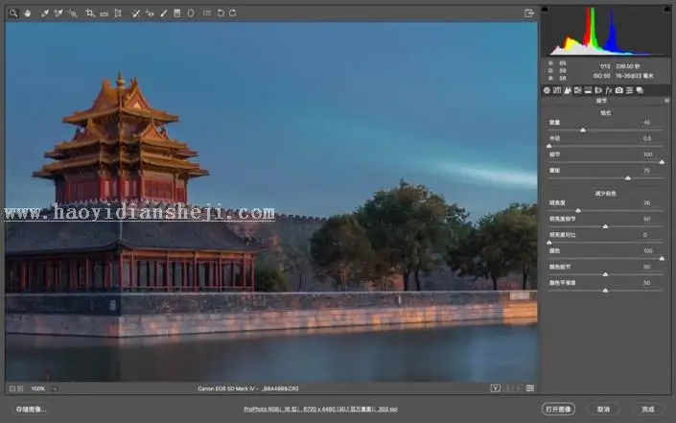Viewport: 676px width, 423px height.
Task: Switch to the Split Toning panel tab
Action: coord(588,90)
